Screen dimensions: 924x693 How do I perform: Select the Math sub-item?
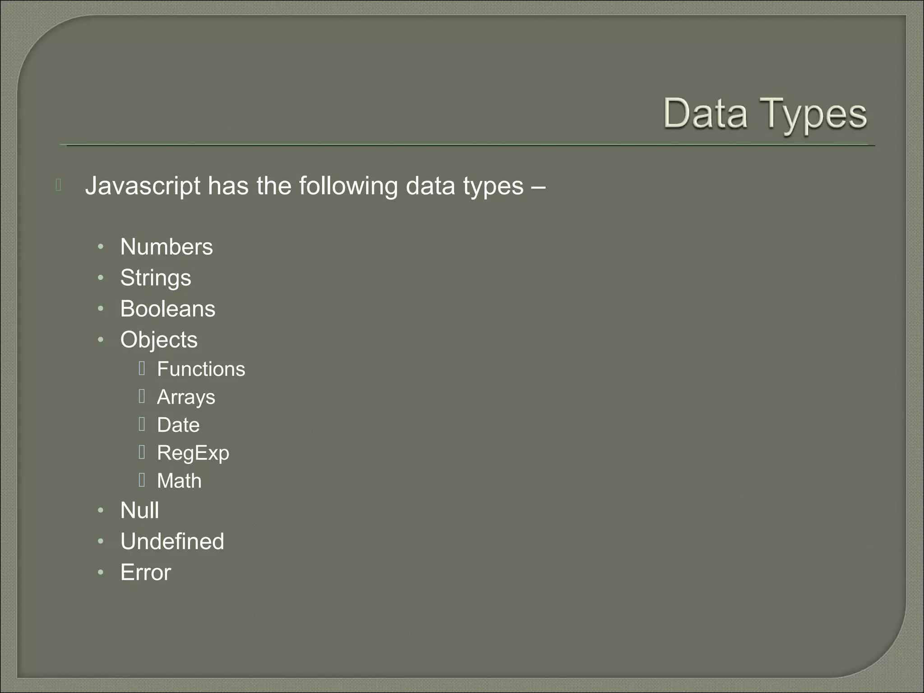coord(179,481)
